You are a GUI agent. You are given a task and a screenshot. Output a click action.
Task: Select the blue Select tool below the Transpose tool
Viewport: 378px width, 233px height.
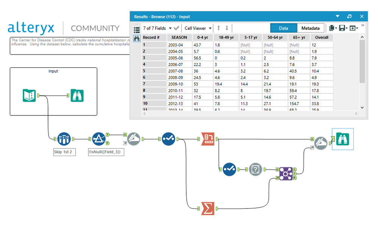(x=229, y=169)
